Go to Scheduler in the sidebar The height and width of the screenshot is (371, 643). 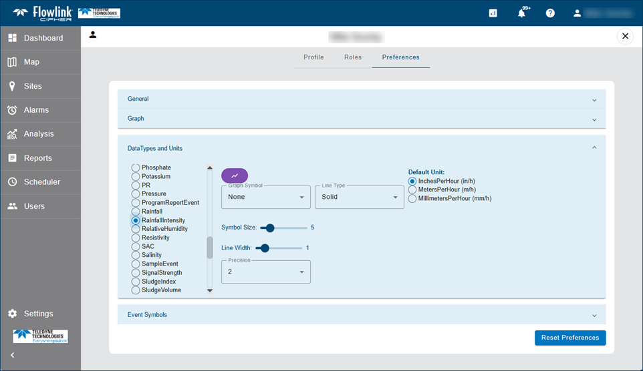pyautogui.click(x=41, y=182)
